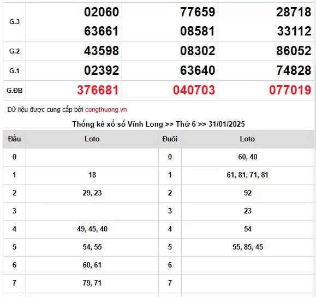Click the Loto cell '29, 23'
The image size is (316, 297).
[92, 193]
